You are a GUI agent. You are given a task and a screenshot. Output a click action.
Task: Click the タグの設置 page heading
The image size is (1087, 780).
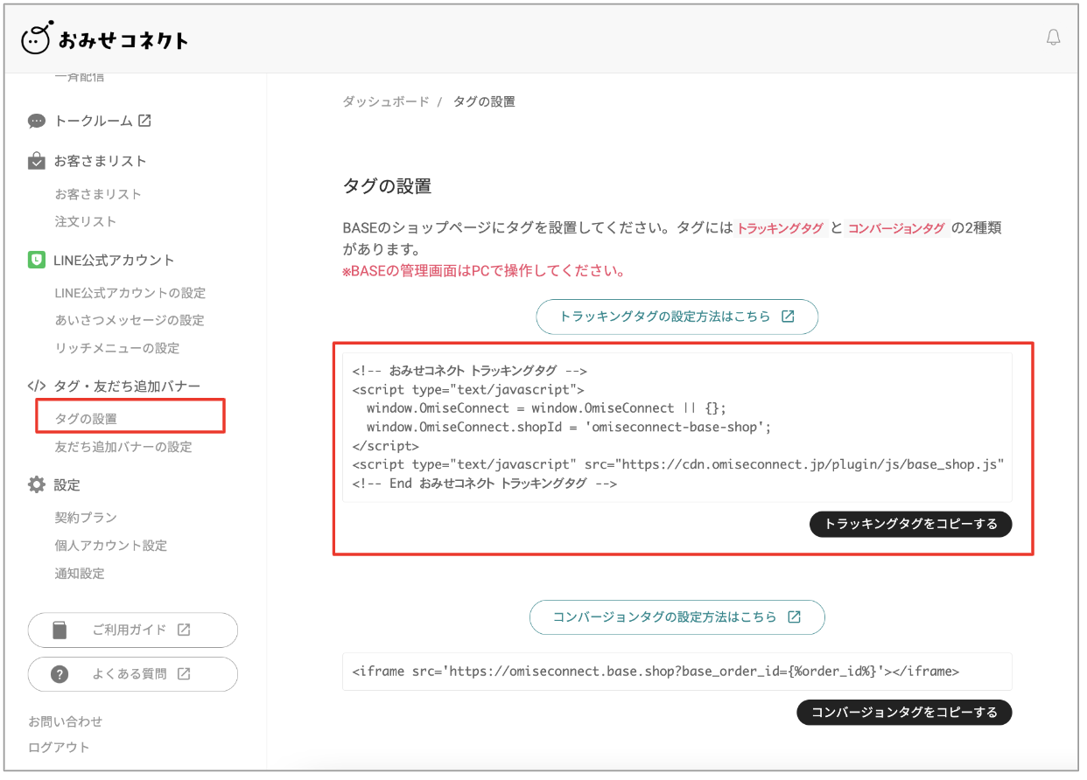pos(387,186)
